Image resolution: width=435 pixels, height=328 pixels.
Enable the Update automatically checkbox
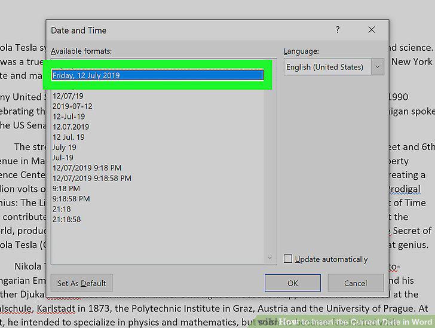287,259
